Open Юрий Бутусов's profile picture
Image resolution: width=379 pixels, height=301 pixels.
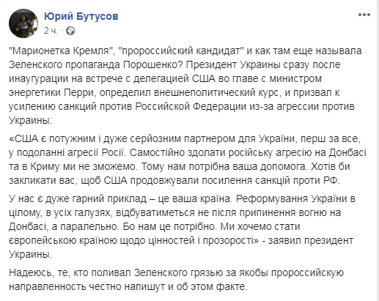(x=23, y=23)
